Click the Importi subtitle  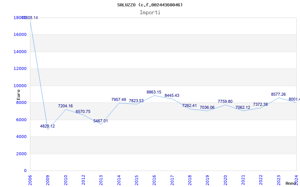150,13
